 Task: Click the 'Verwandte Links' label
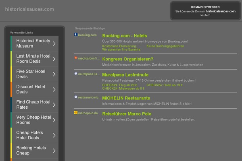coord(21,33)
